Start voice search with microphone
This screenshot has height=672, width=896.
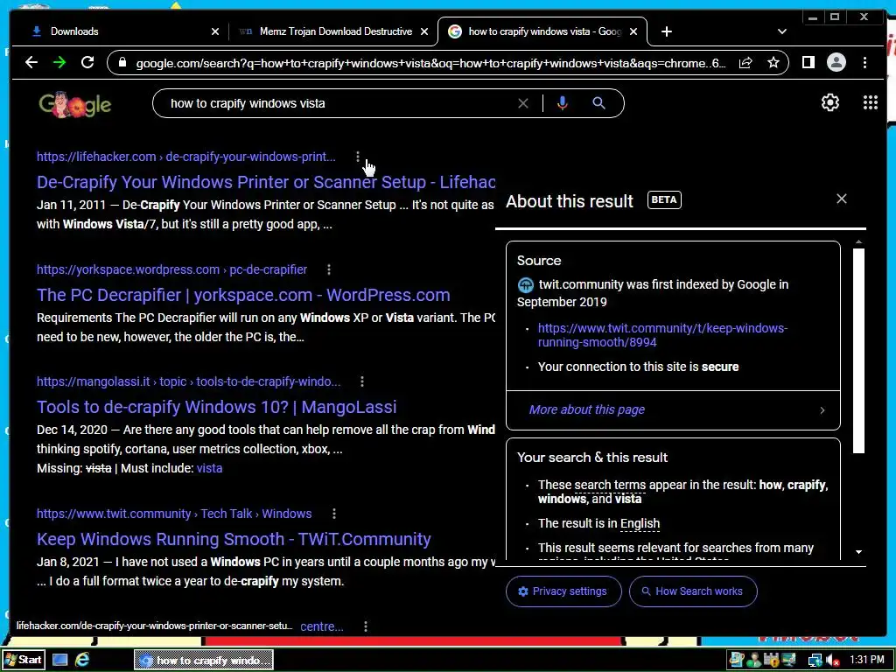point(563,103)
